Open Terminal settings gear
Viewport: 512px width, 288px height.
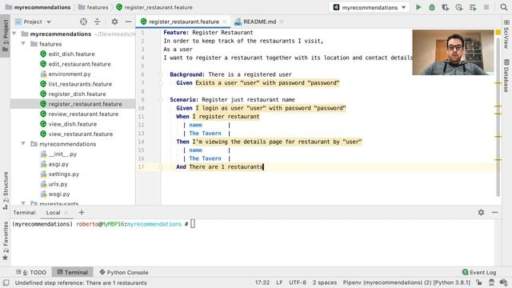[481, 212]
